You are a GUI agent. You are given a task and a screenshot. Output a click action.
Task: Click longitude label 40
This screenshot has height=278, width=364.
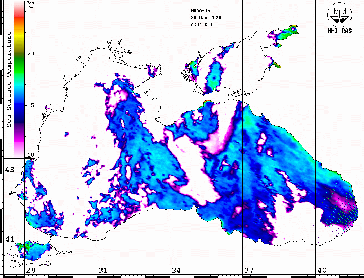(322, 270)
